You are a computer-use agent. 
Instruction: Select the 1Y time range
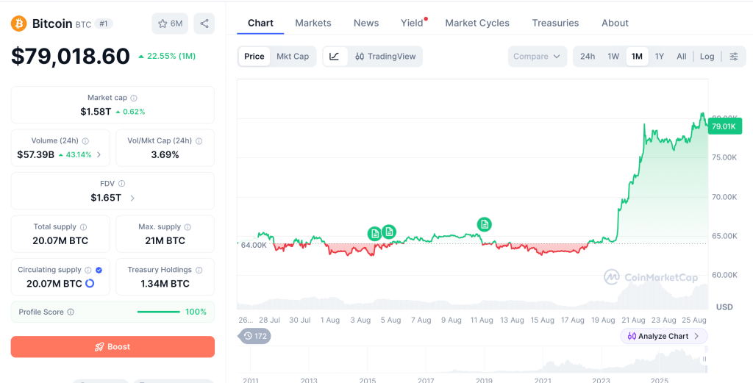660,56
